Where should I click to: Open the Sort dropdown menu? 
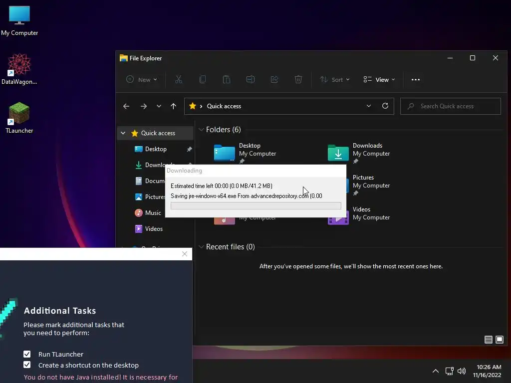point(335,79)
